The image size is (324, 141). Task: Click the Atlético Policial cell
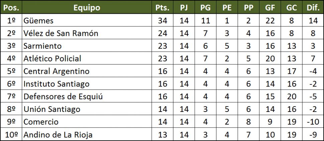pyautogui.click(x=52, y=59)
